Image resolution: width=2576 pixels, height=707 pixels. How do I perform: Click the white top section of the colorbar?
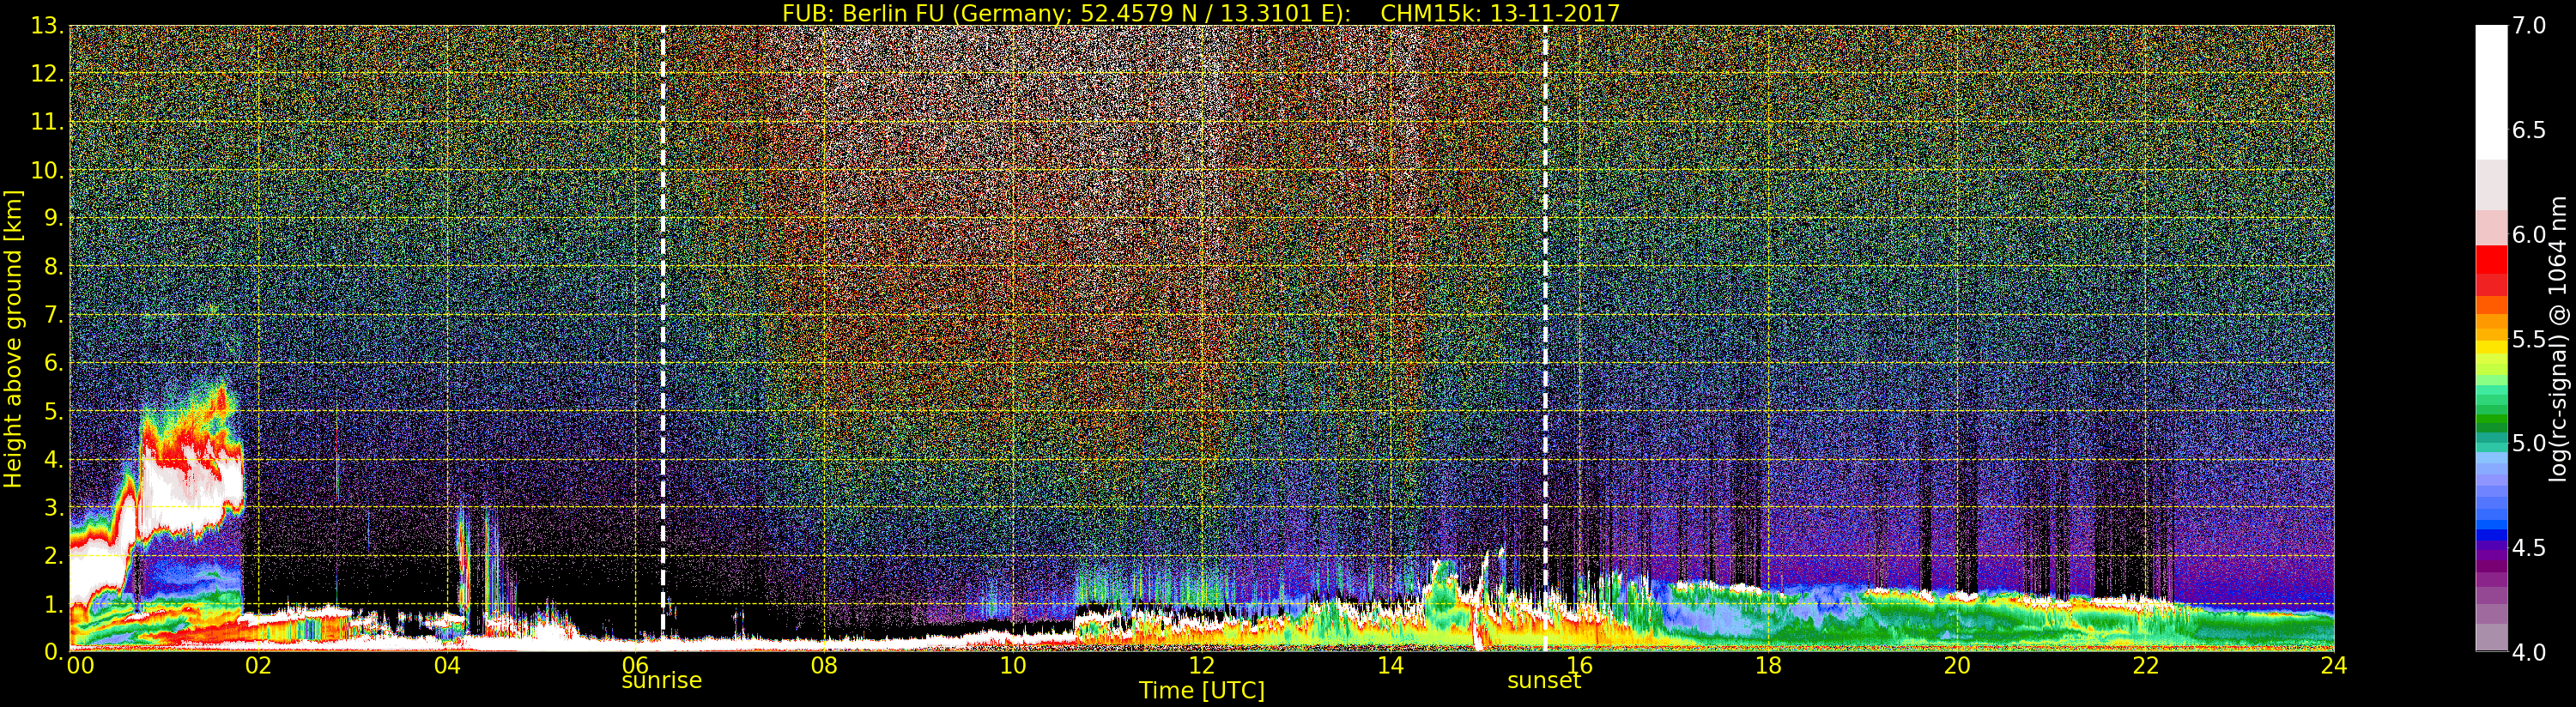2491,92
